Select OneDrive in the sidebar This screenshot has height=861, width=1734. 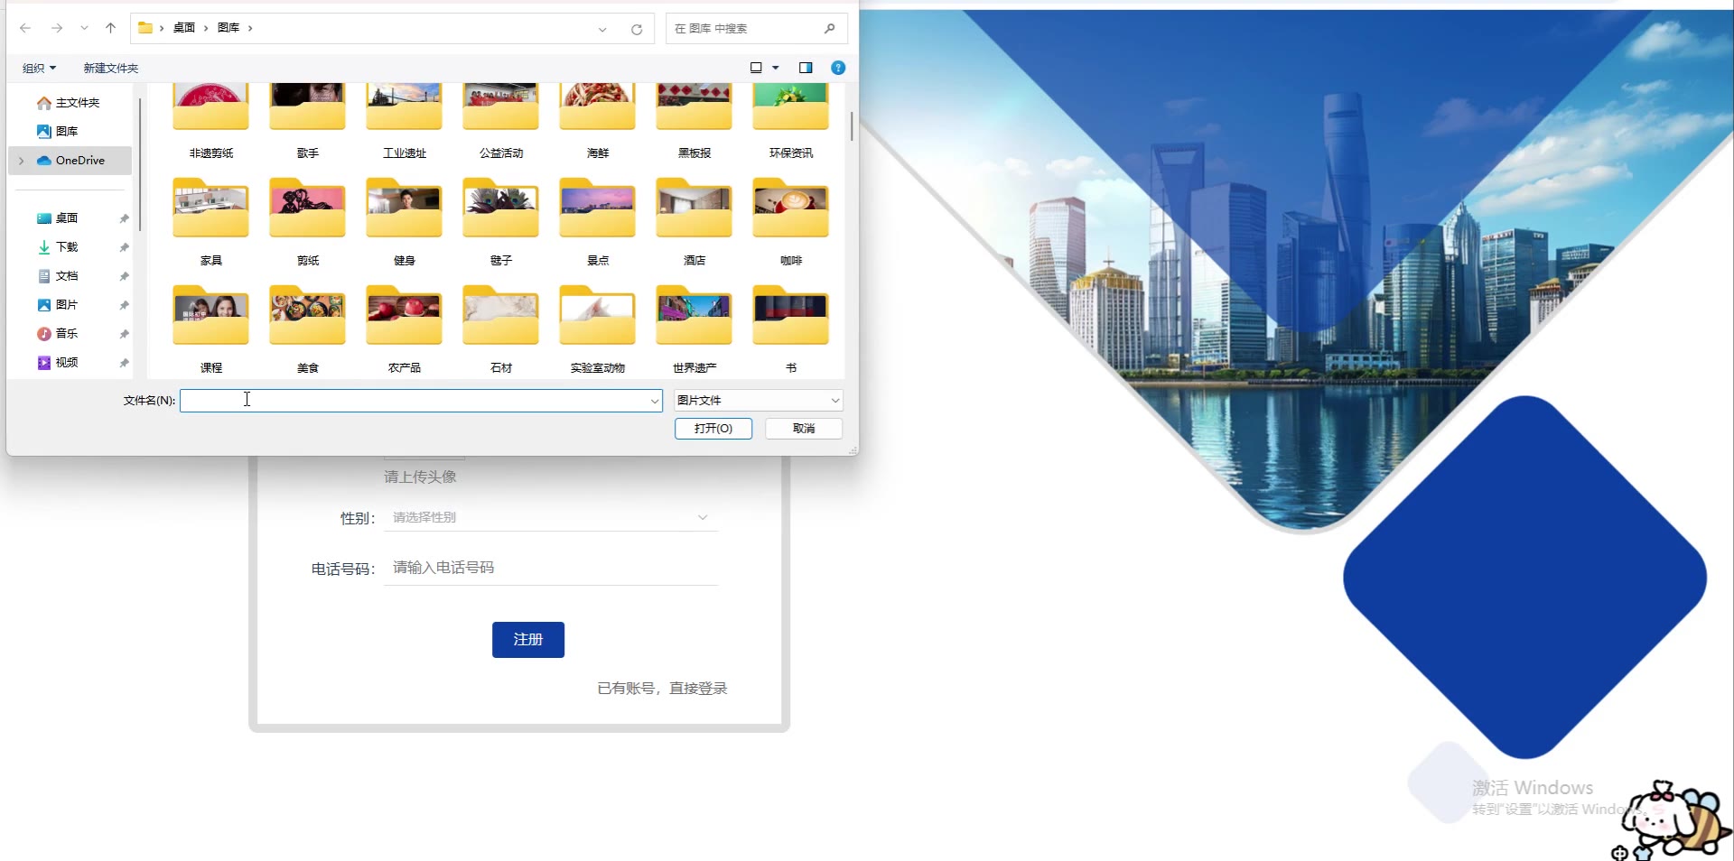point(71,161)
